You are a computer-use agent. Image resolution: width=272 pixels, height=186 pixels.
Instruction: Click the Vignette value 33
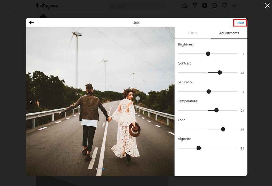coord(242,149)
